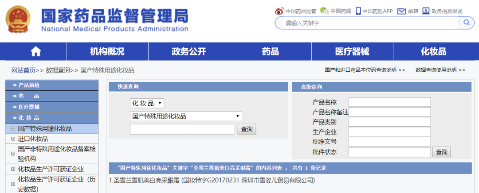Image resolution: width=479 pixels, height=193 pixels.
Task: Open the 国产特殊用途化妆品 database dropdown
Action: pos(186,116)
